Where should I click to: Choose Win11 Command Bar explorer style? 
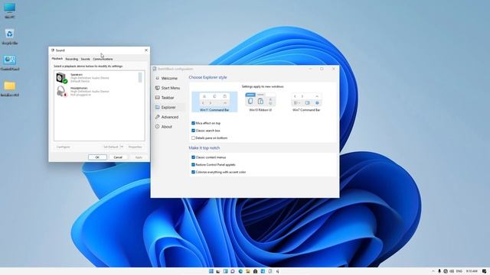coord(214,102)
